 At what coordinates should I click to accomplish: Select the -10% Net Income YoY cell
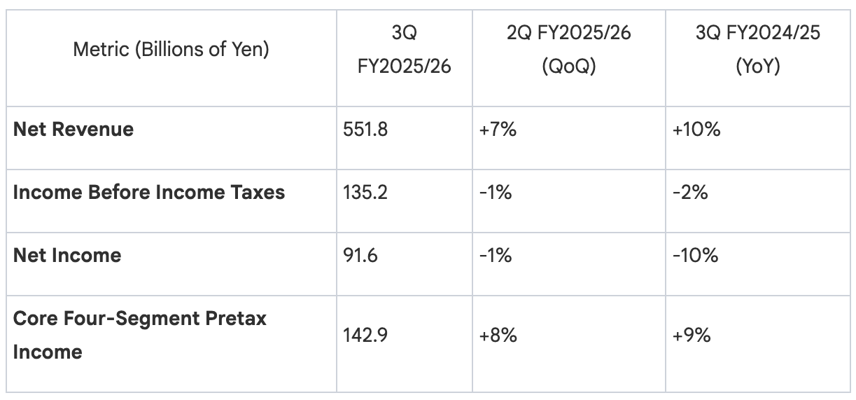(x=695, y=256)
